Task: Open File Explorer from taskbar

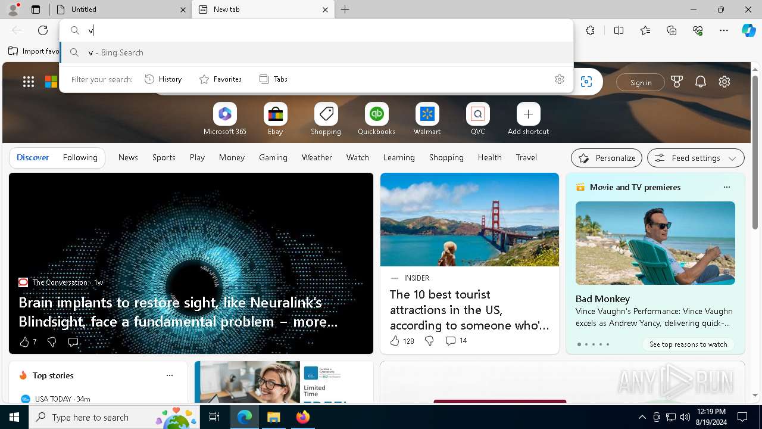Action: click(273, 417)
